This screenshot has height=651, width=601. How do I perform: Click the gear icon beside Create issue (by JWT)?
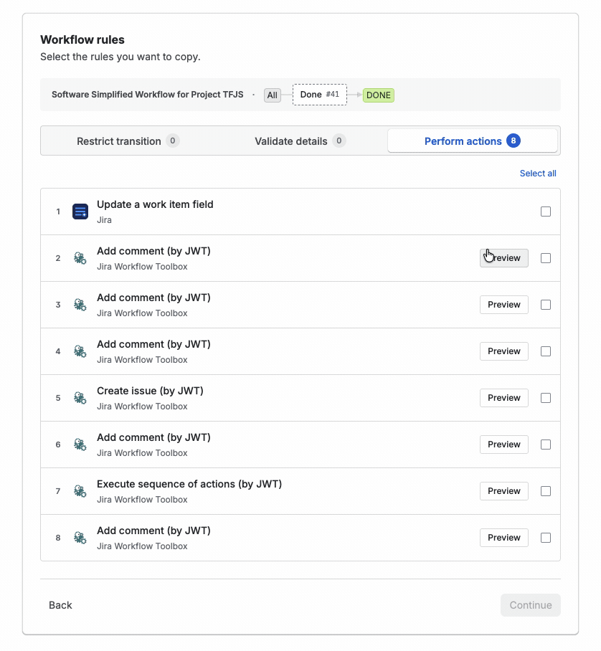point(80,398)
